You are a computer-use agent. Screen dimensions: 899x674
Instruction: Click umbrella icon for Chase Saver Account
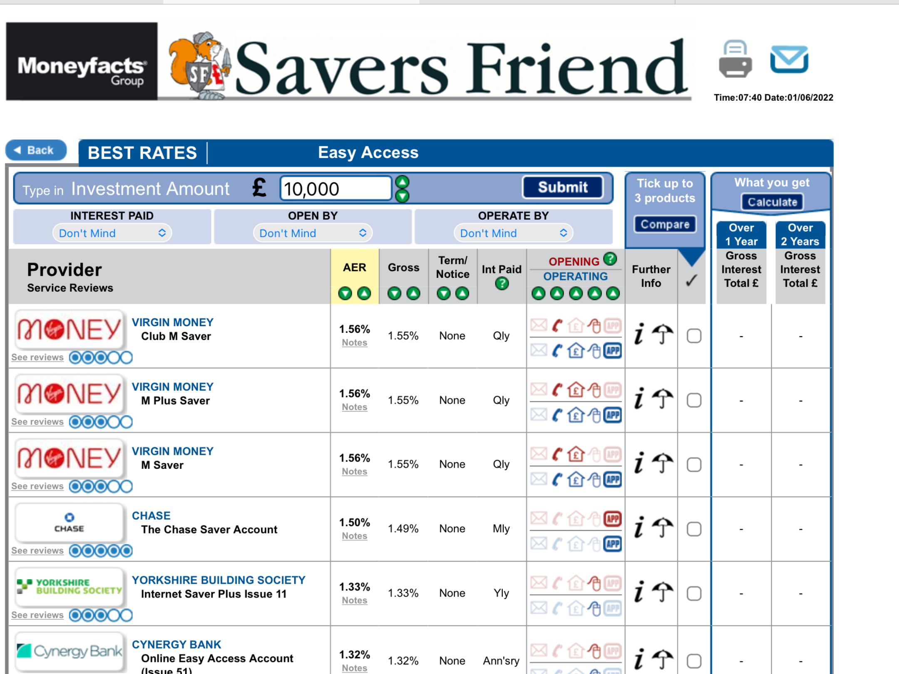[663, 528]
